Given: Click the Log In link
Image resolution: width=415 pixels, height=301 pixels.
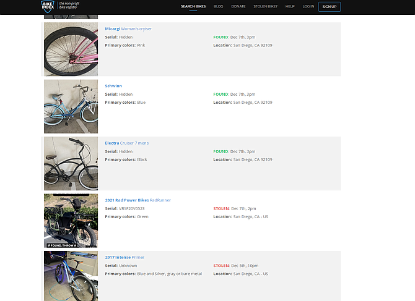Looking at the screenshot, I should (x=308, y=6).
